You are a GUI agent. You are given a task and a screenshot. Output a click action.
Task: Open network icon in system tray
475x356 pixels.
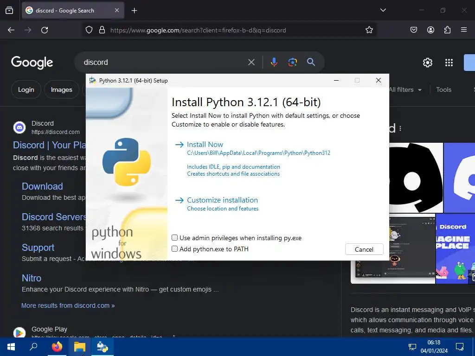point(412,347)
